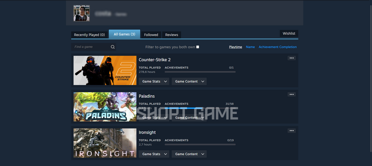
Task: Expand Counter-Strike 2 Game Stats dropdown
Action: coord(154,82)
